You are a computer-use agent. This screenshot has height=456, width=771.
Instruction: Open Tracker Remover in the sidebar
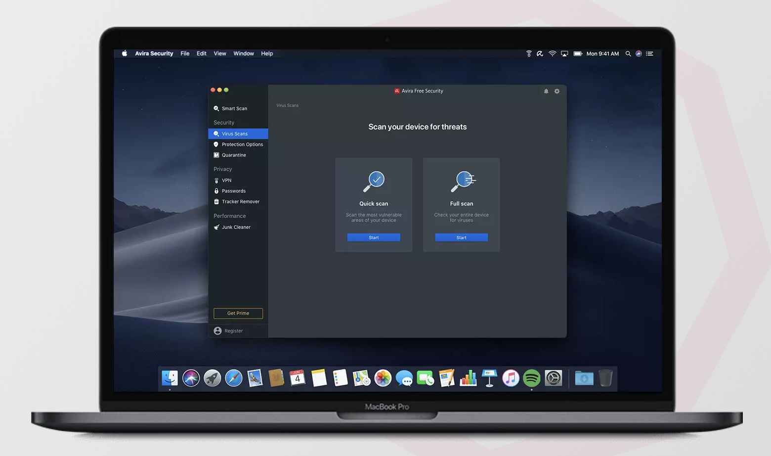(x=238, y=201)
